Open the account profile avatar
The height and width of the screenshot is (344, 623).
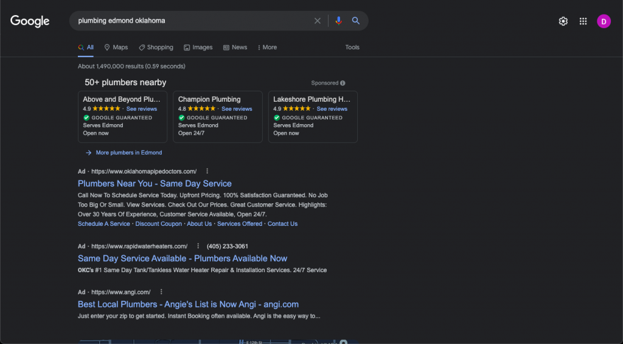click(x=604, y=21)
